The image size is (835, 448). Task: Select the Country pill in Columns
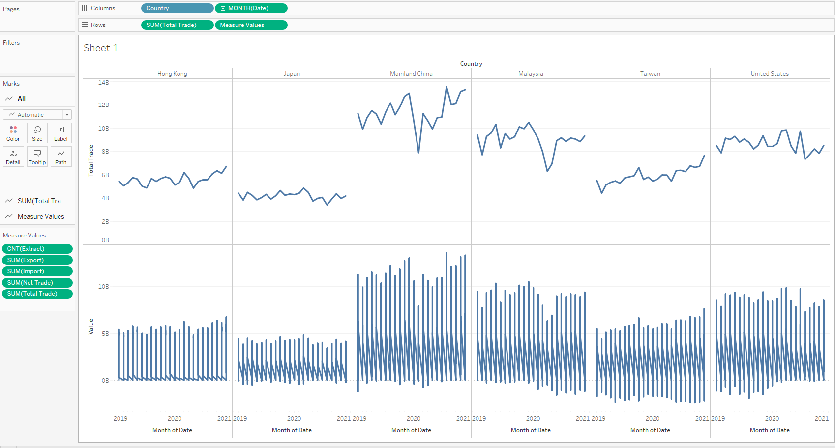177,8
